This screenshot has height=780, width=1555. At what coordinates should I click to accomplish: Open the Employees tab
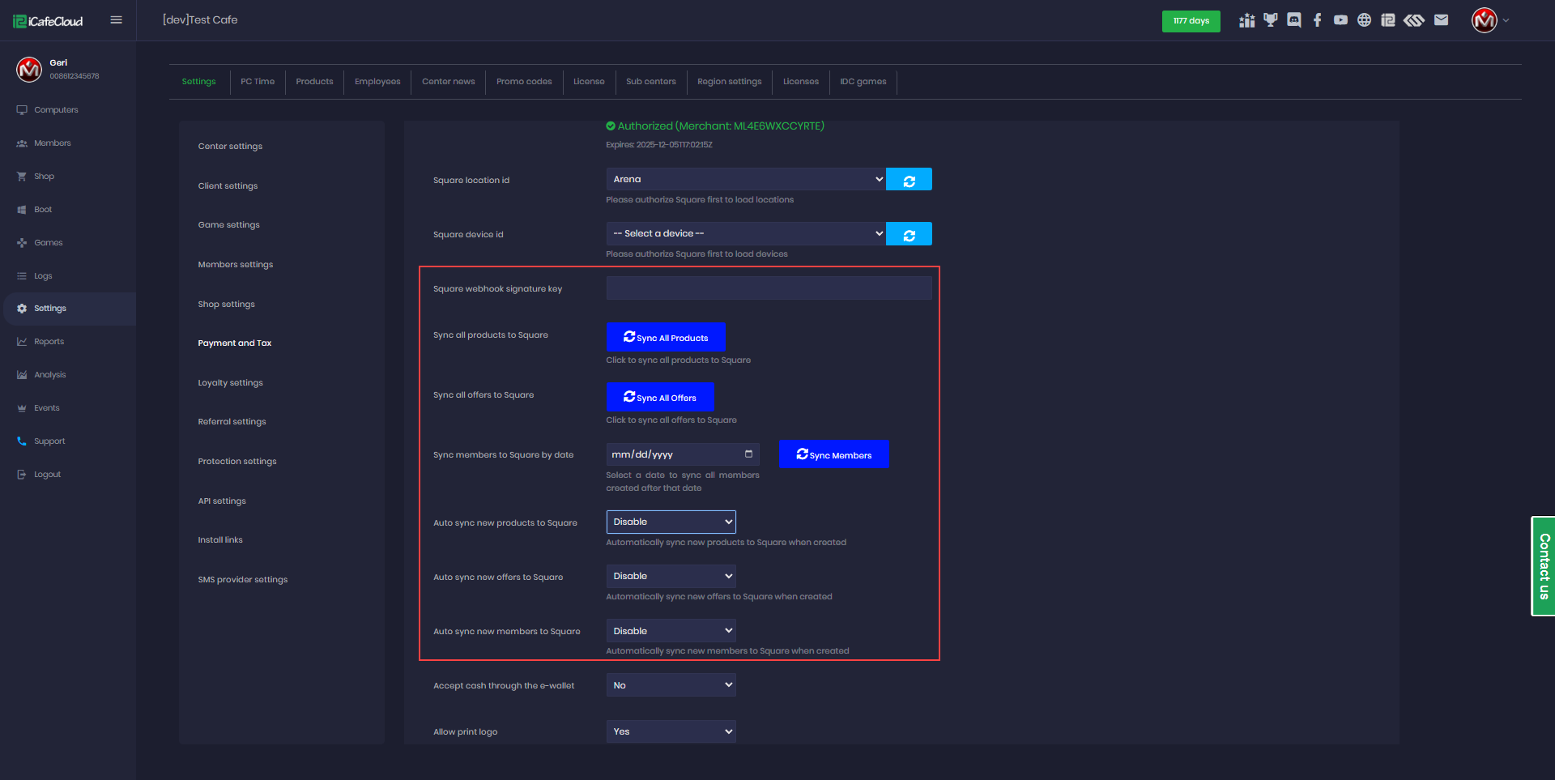[x=377, y=82]
